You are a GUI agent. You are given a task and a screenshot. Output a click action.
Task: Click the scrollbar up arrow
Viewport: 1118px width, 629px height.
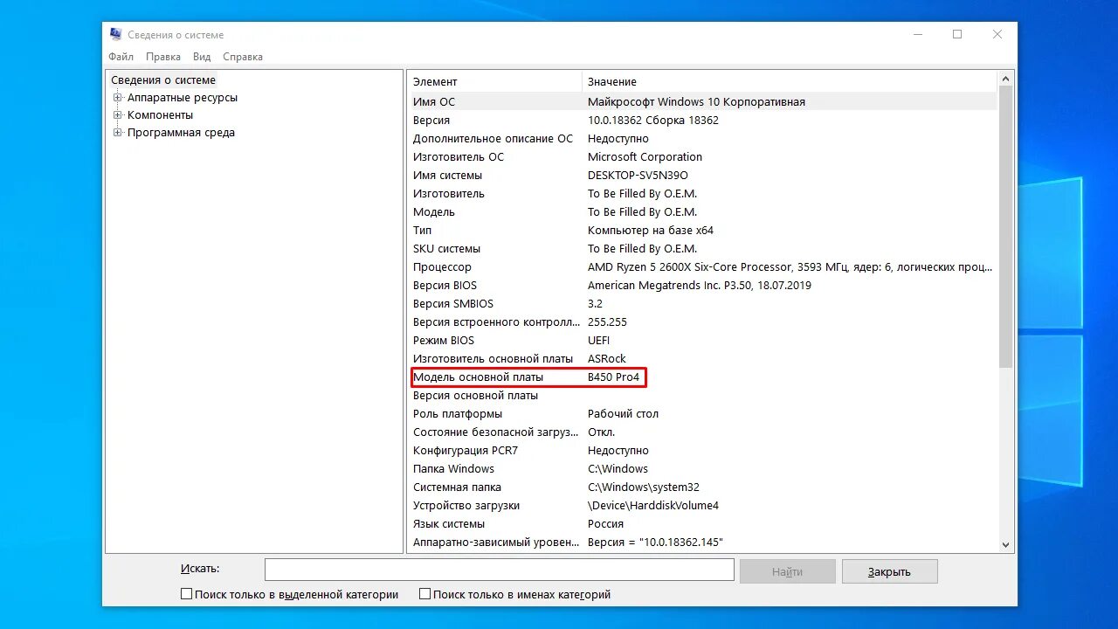[1005, 79]
